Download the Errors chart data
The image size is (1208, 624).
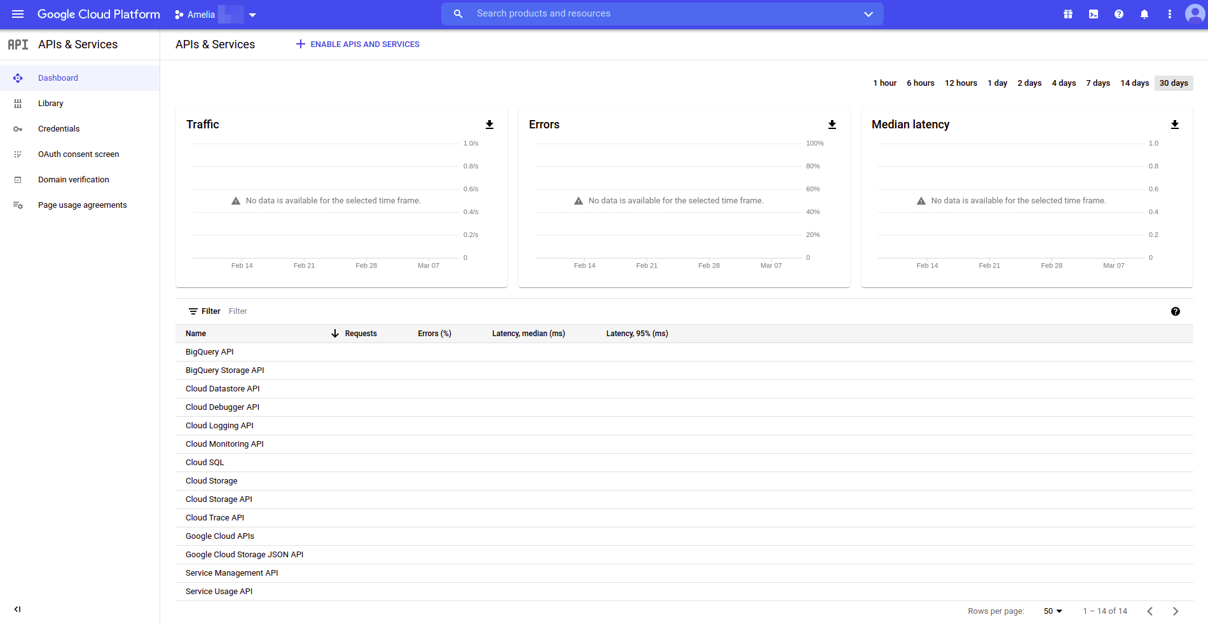click(x=832, y=125)
